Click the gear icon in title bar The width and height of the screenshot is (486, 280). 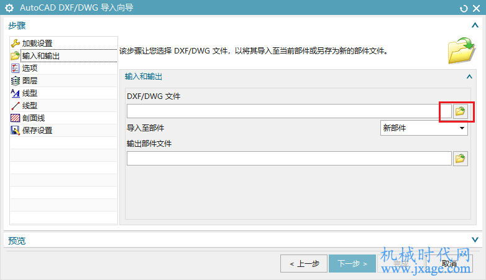[9, 7]
